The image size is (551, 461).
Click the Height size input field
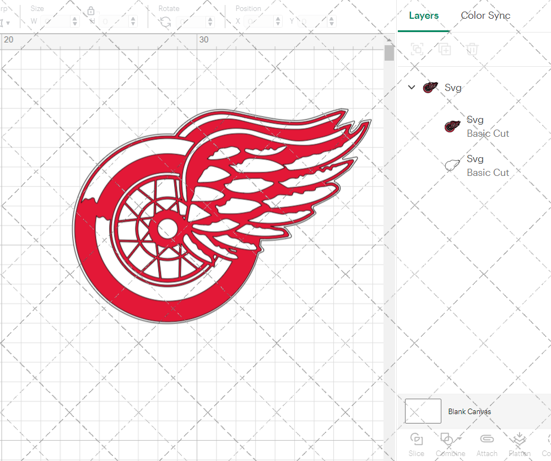click(114, 22)
